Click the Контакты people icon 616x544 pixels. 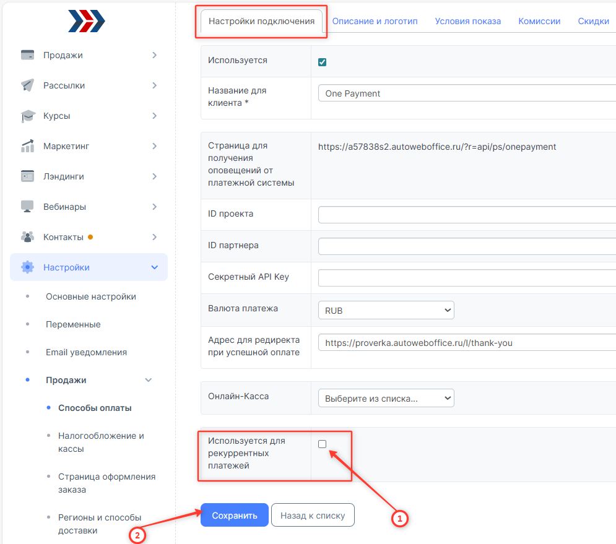27,237
